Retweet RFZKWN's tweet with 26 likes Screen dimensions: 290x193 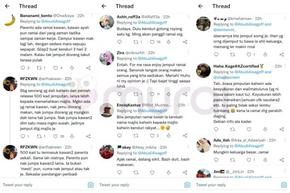click(39, 136)
